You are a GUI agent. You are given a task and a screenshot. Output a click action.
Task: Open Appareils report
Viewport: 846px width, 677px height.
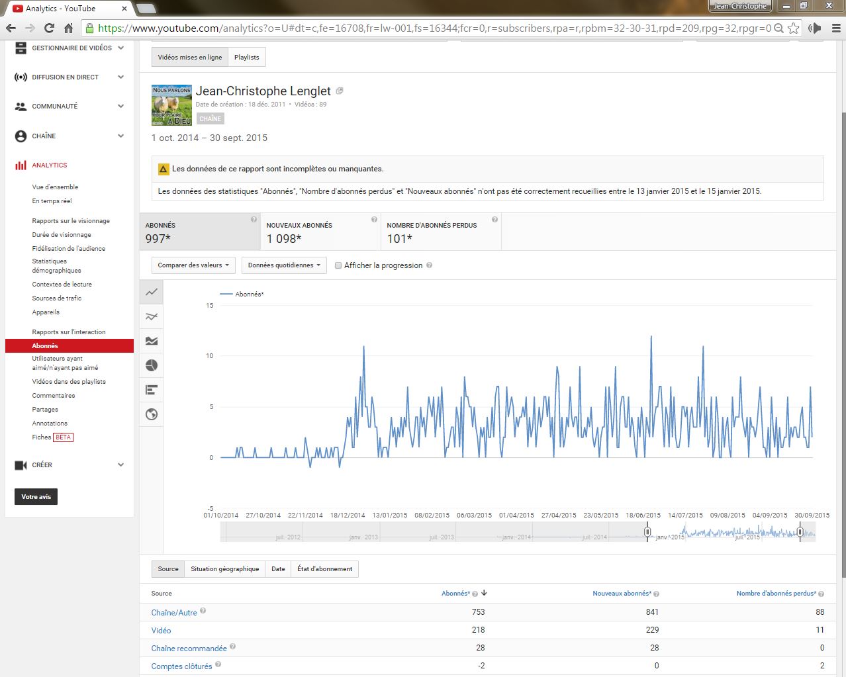pyautogui.click(x=46, y=312)
